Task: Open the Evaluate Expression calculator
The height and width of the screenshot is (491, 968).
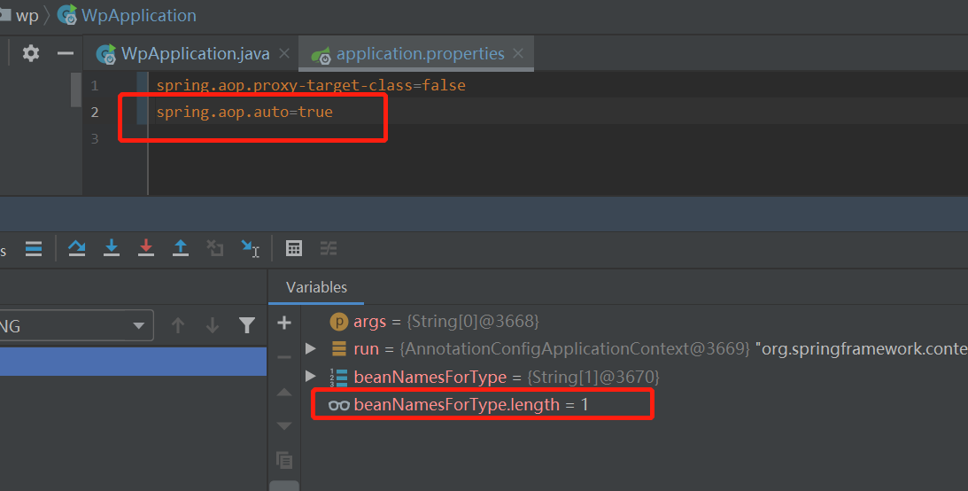Action: pyautogui.click(x=294, y=248)
